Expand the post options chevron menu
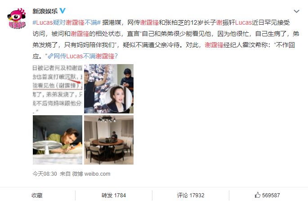The width and height of the screenshot is (308, 204). point(296,11)
